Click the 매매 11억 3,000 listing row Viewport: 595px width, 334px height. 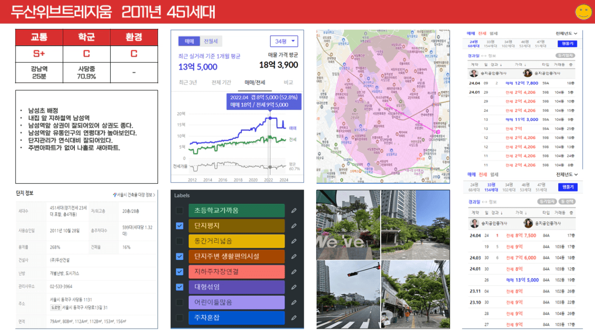click(x=522, y=120)
